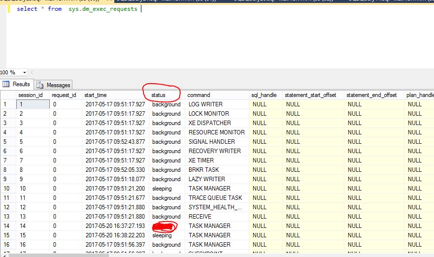Click the TRACE QUEUE TASK command cell
Screen dimensions: 434x257
click(217, 198)
